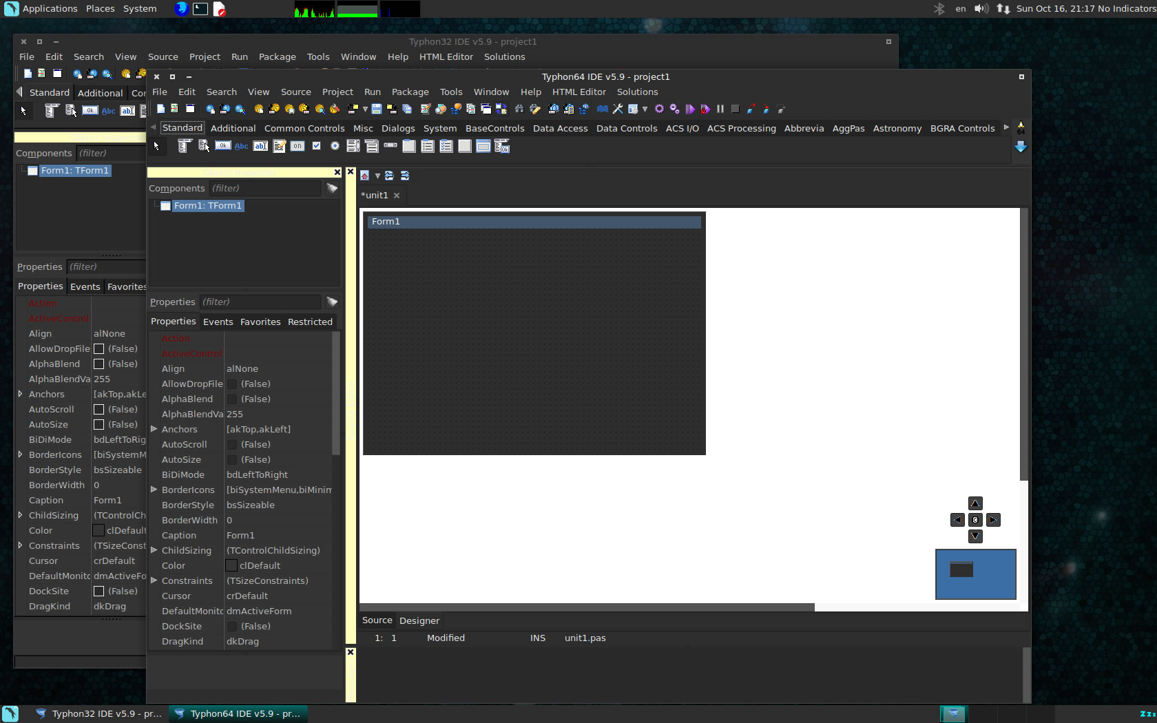Click the Save All icon in Typhon64 toolbar
Image resolution: width=1157 pixels, height=723 pixels.
[407, 109]
